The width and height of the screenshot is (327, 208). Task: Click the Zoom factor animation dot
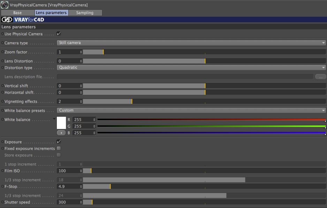point(2,52)
